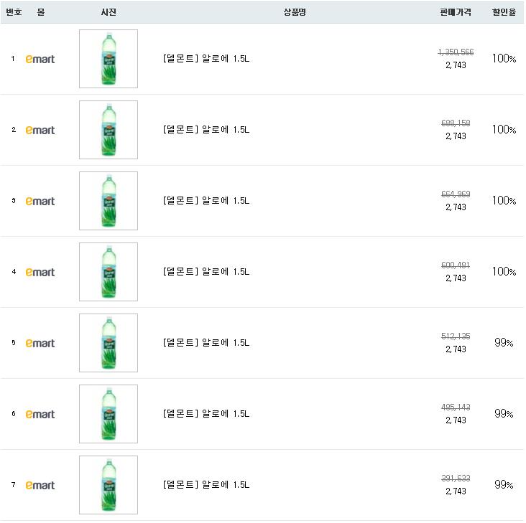Click the emart logo in row 1
Viewport: 526px width, 523px height.
point(40,59)
